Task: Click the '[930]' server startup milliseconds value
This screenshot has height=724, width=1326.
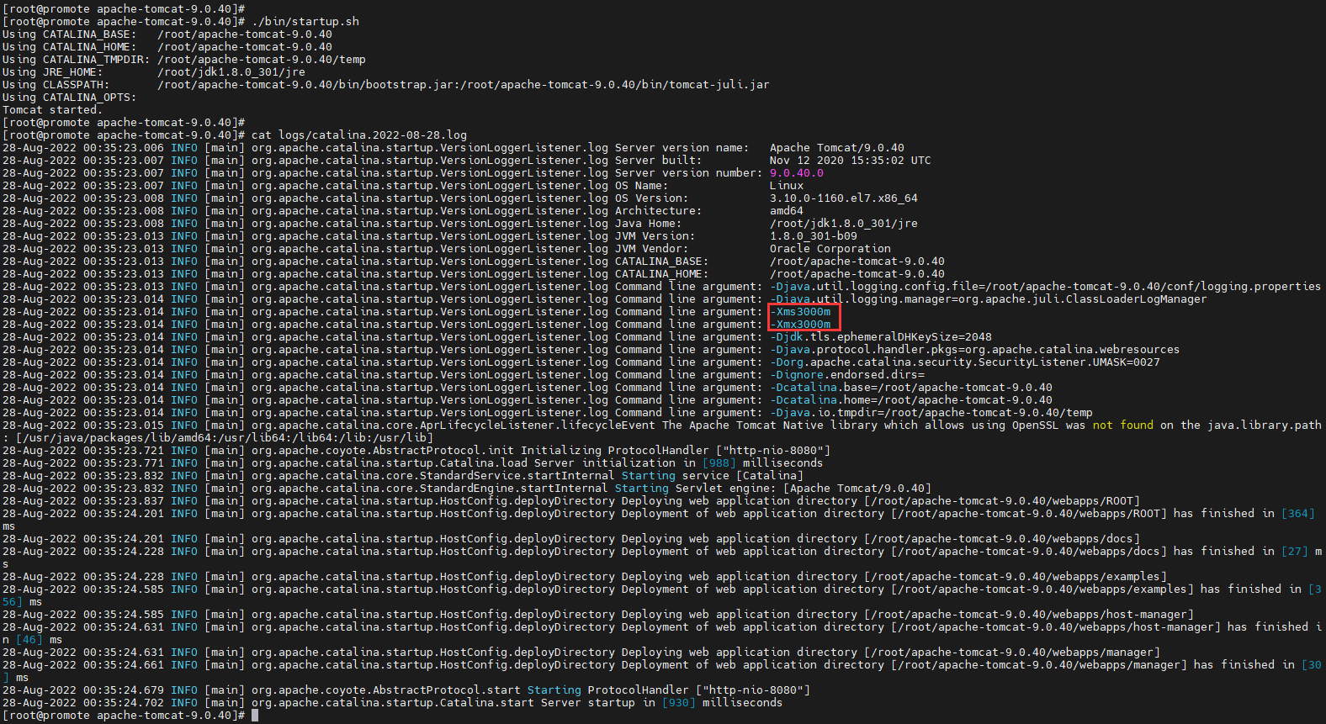Action: [x=679, y=702]
